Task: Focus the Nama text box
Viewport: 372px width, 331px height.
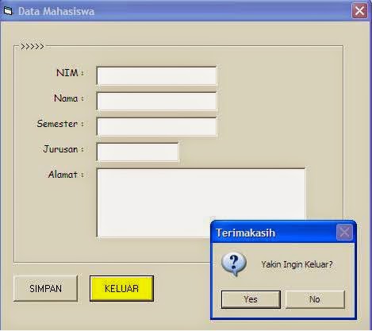Action: (156, 102)
